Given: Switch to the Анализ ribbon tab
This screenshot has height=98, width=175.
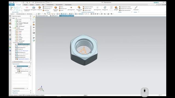Looking at the screenshot, I should pos(38,5).
